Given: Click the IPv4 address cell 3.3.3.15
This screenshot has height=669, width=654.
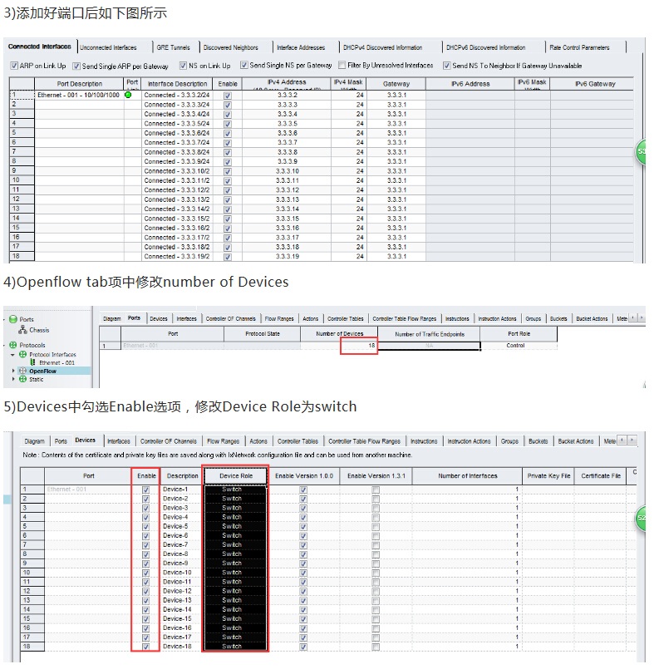Looking at the screenshot, I should (287, 219).
